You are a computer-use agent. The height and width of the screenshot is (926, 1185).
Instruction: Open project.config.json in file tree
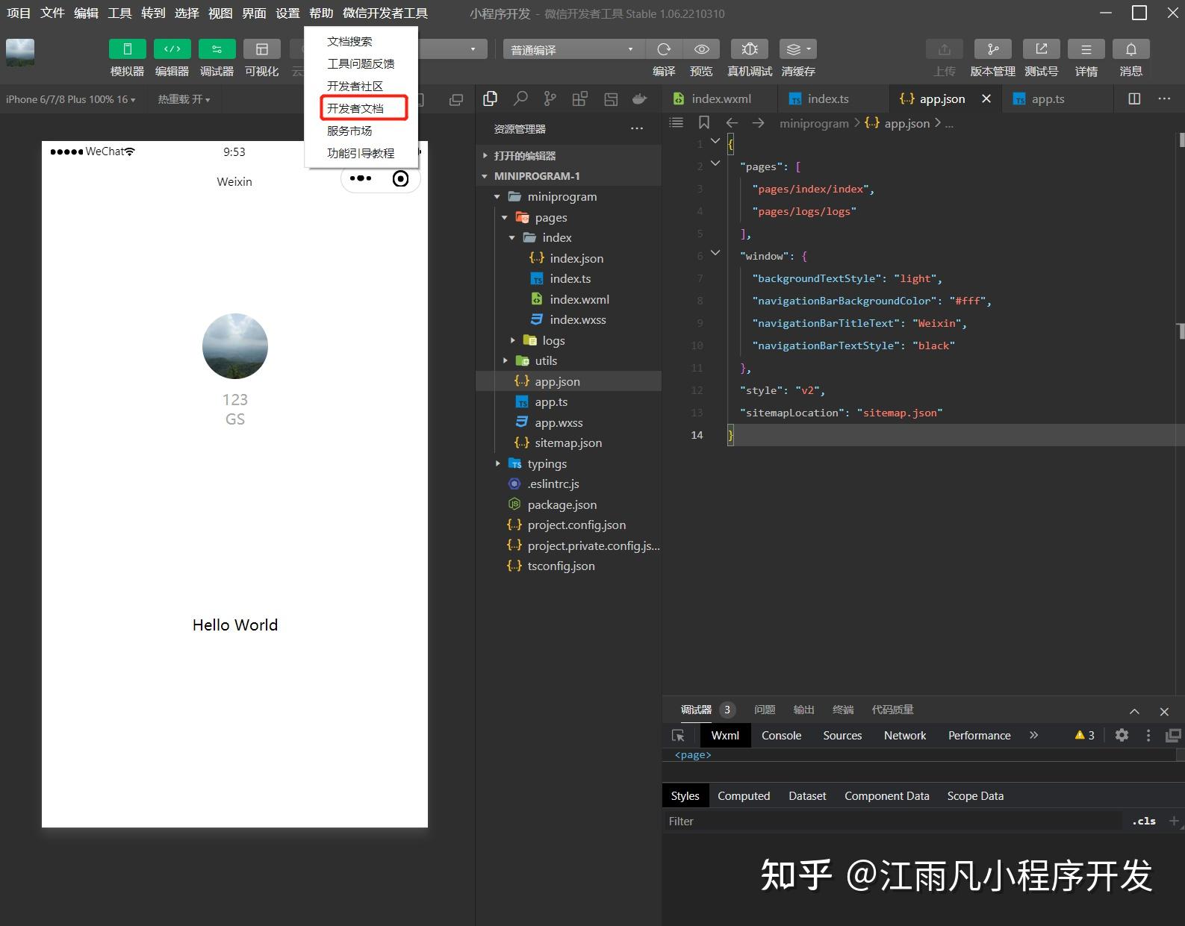point(569,525)
